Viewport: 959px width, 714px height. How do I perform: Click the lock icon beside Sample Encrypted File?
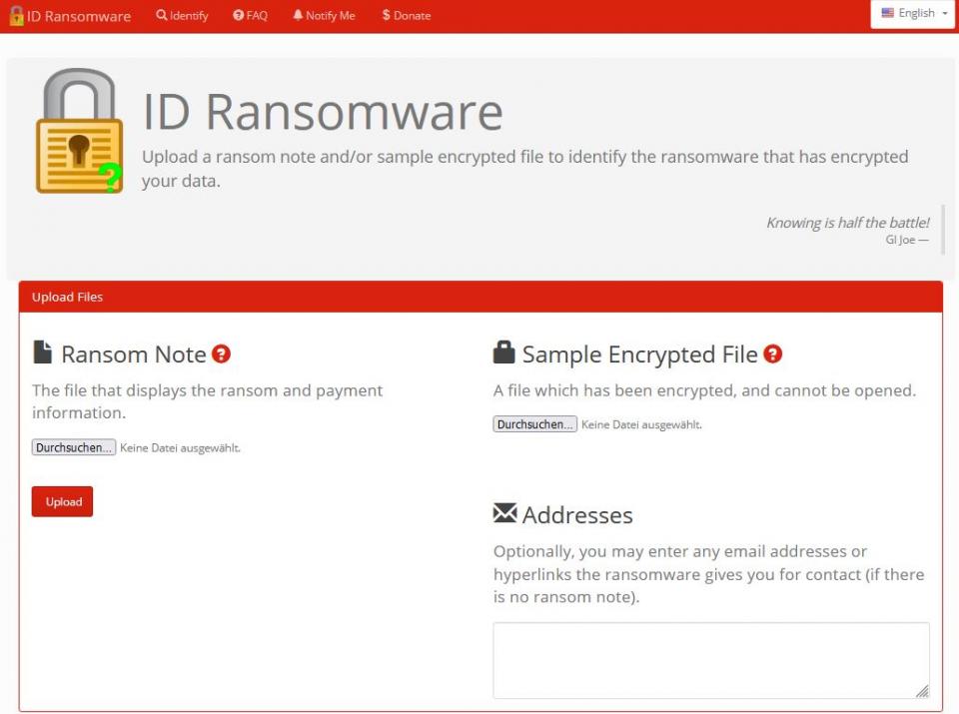coord(503,353)
